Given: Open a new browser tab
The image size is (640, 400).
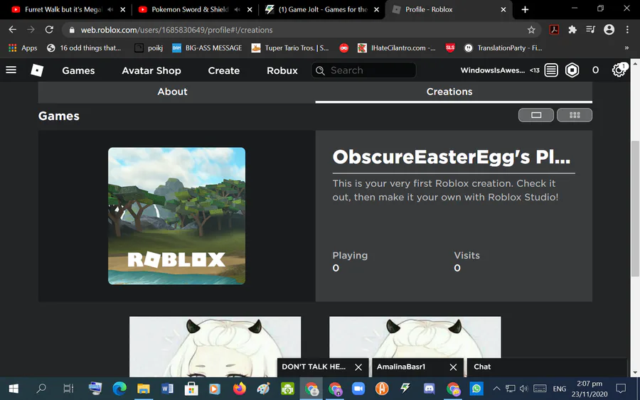Looking at the screenshot, I should [x=525, y=9].
